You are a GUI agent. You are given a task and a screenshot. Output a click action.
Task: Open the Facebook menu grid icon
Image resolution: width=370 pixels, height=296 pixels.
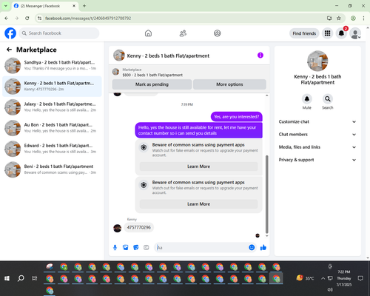[327, 33]
